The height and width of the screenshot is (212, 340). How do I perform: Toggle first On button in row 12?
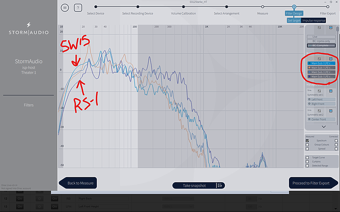[x=20, y=199]
